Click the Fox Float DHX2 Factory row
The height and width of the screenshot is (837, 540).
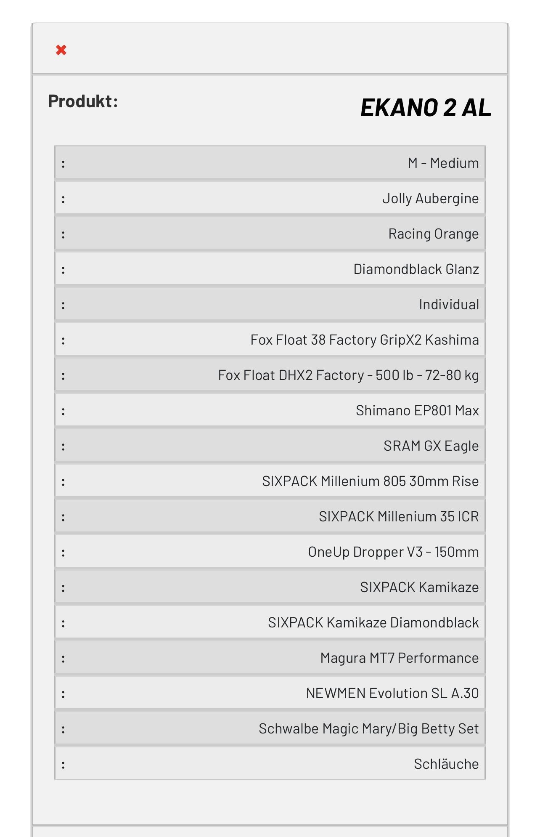coord(270,375)
